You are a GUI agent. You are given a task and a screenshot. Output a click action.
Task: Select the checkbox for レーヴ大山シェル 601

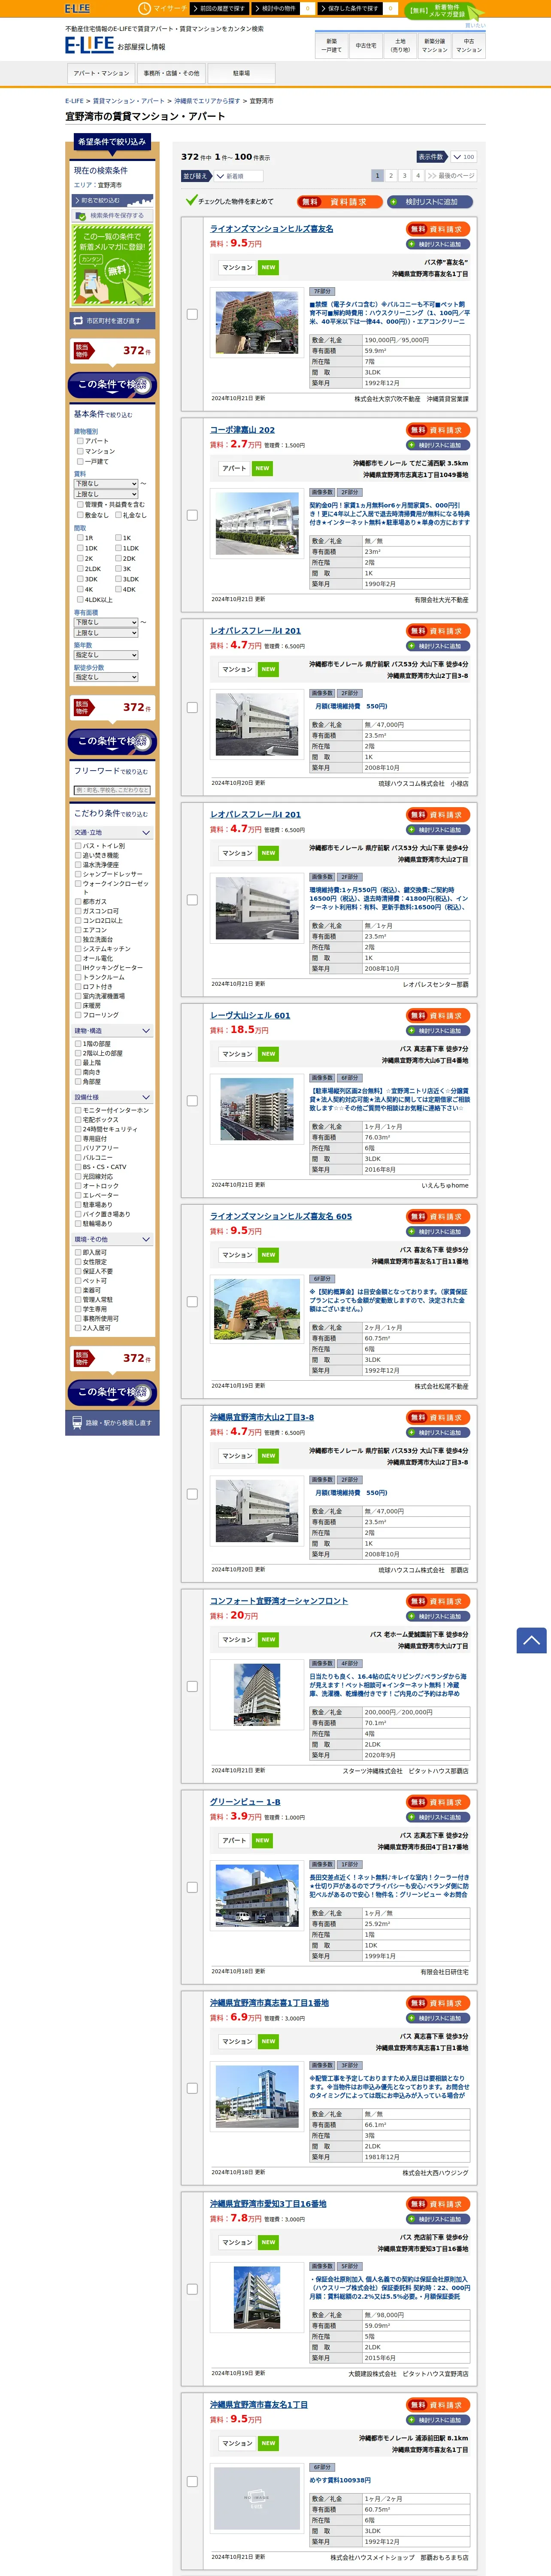(192, 1101)
